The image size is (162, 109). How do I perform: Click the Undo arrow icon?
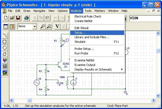56,18
